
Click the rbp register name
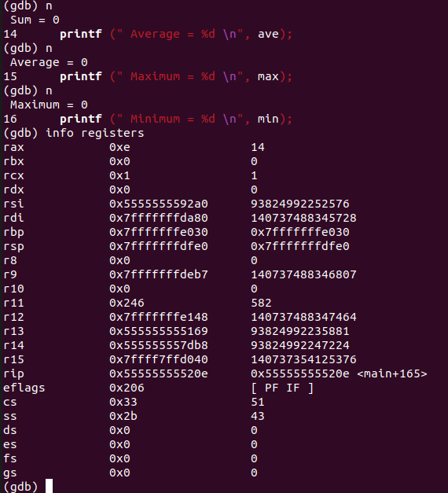point(14,233)
